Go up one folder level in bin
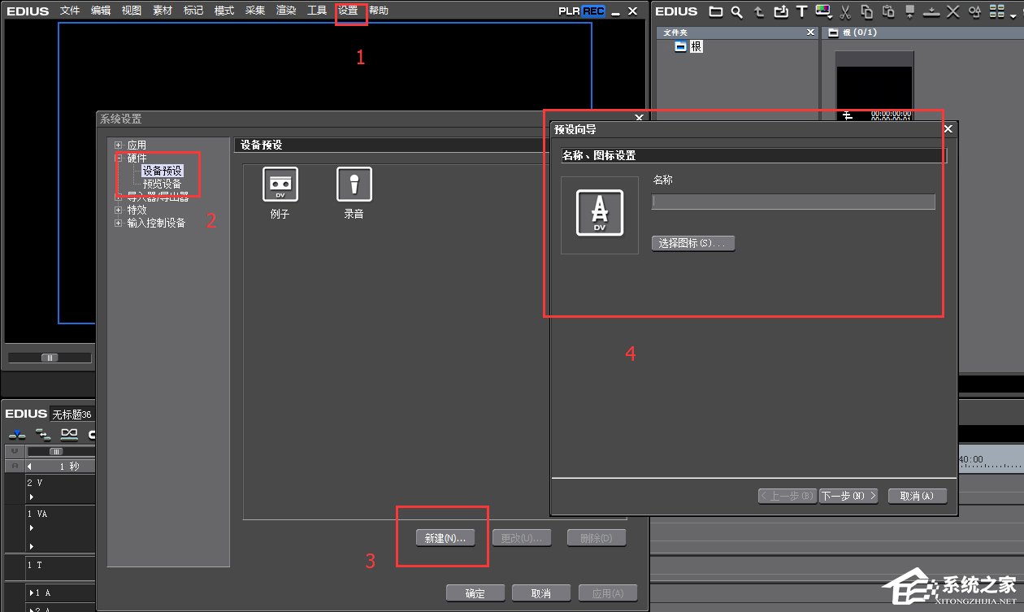The image size is (1024, 612). 759,11
